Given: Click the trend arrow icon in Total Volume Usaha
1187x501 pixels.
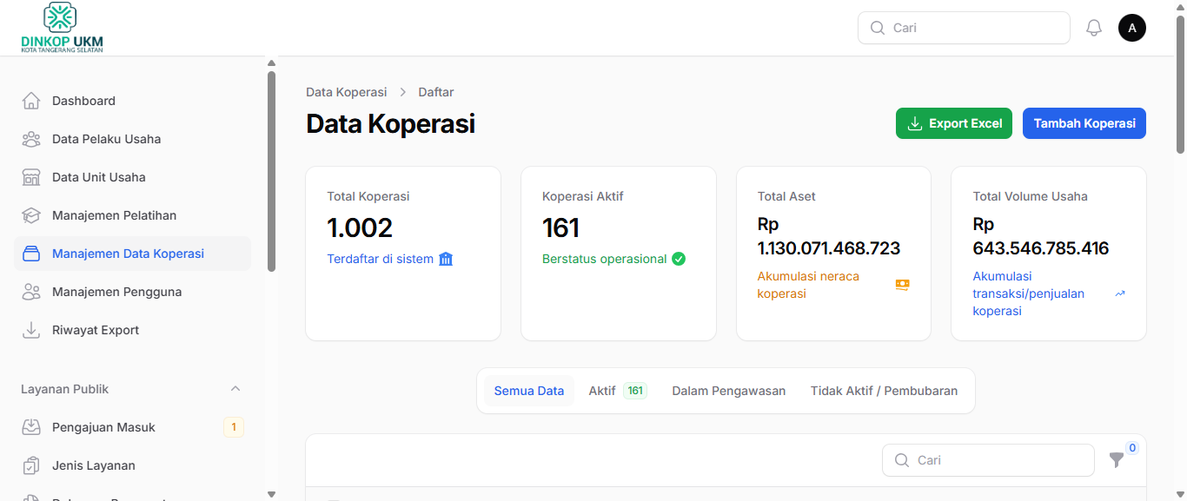Looking at the screenshot, I should (1120, 293).
